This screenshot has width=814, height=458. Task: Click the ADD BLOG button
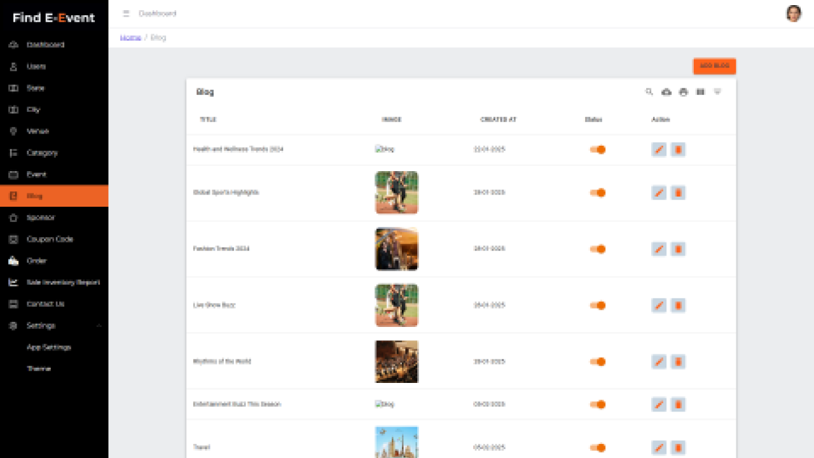coord(714,66)
